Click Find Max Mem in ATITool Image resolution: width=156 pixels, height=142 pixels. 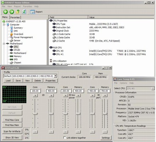pyautogui.click(x=12, y=125)
